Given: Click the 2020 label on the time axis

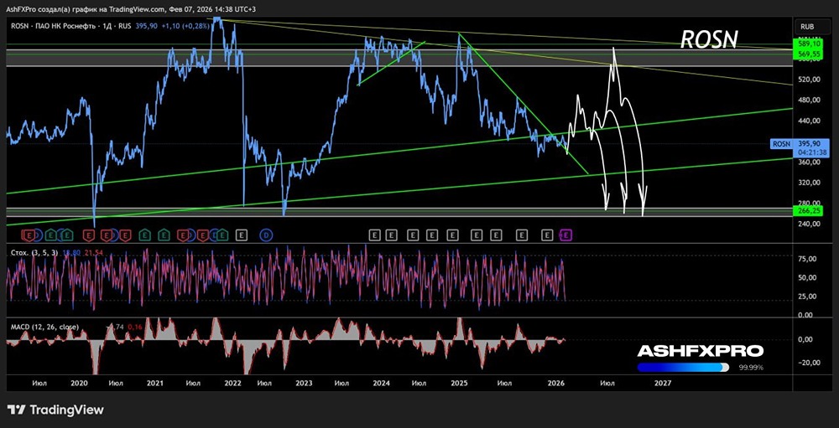Looking at the screenshot, I should pos(79,383).
